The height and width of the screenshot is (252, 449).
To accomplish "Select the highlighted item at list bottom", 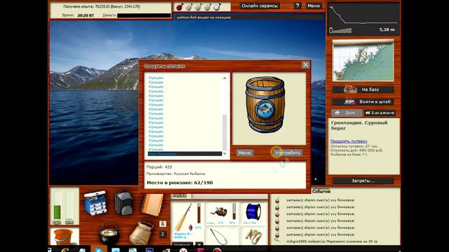I will (x=185, y=154).
